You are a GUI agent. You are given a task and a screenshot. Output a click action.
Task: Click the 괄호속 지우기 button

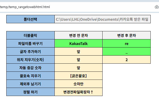point(30,76)
